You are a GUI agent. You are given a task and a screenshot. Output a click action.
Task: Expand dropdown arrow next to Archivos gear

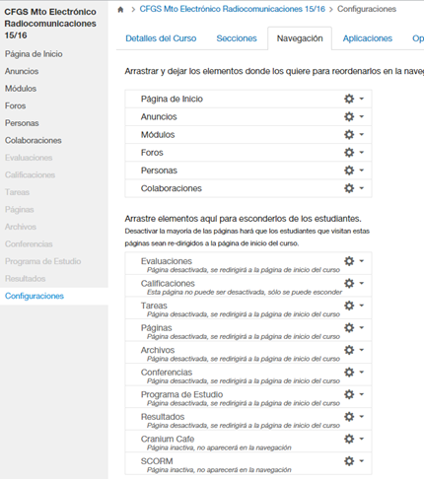[x=362, y=350]
